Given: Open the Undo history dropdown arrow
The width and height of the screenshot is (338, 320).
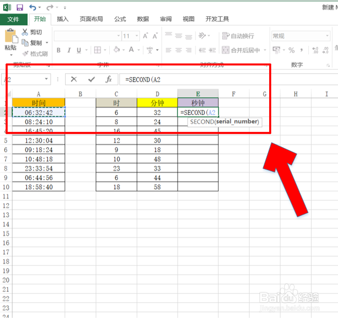Looking at the screenshot, I should pyautogui.click(x=40, y=8).
